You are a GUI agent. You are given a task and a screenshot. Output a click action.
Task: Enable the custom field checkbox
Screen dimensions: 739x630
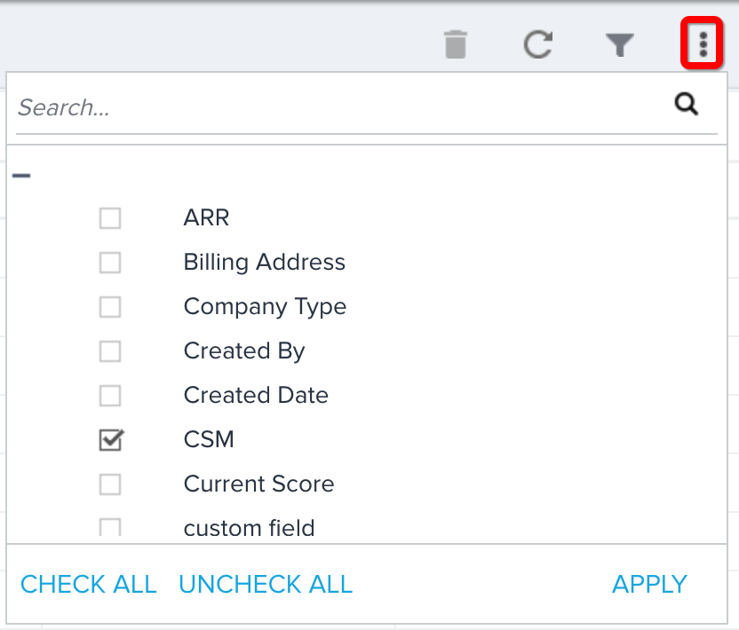point(110,528)
